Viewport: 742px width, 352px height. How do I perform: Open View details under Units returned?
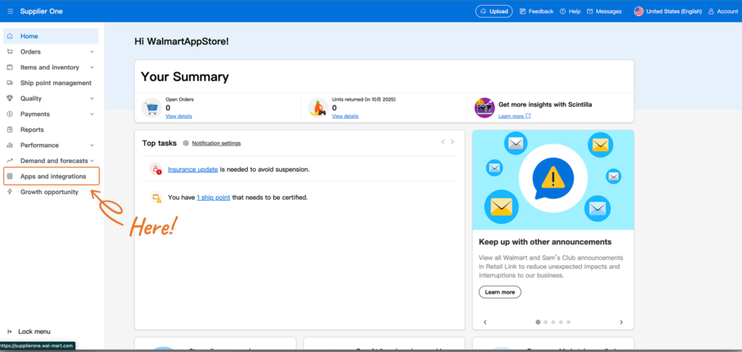[345, 117]
